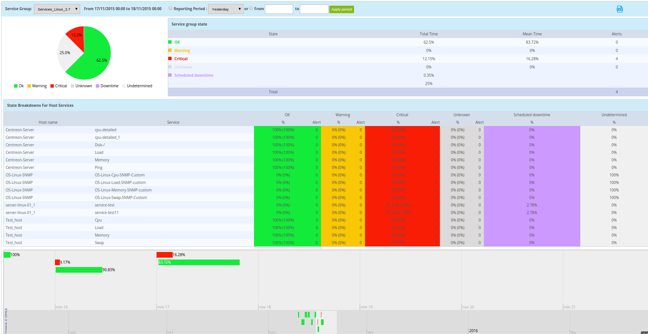Open the Swap service of Test_host
Viewport: 648px width, 334px height.
click(99, 243)
